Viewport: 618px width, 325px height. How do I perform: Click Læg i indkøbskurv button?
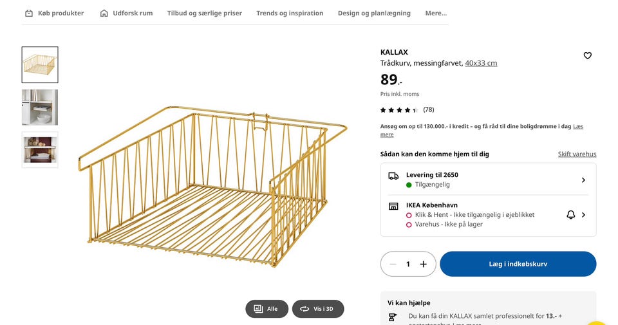click(x=518, y=264)
